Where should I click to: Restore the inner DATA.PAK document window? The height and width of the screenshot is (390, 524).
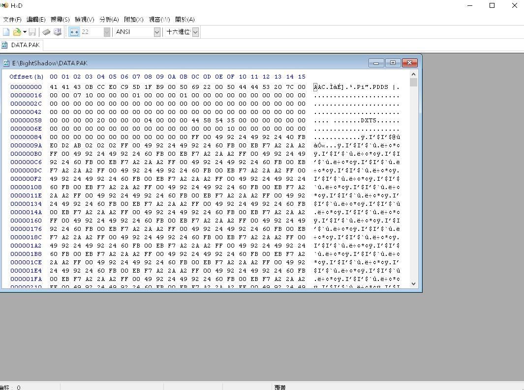pos(393,63)
